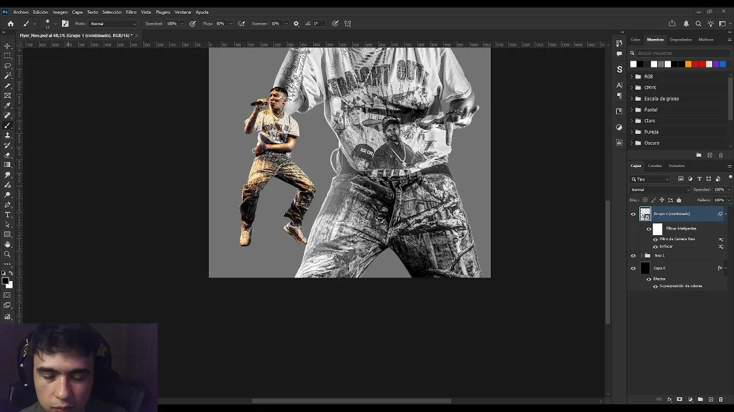Click the Home icon in options bar
The image size is (734, 412).
click(x=10, y=23)
